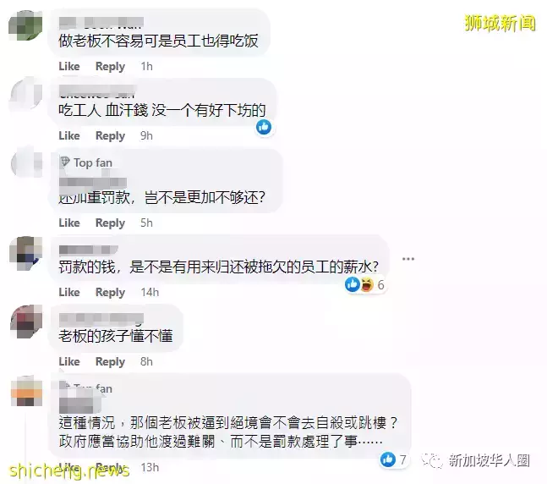Open the blurred name of the Top fan commenter
This screenshot has width=547, height=484.
click(93, 182)
